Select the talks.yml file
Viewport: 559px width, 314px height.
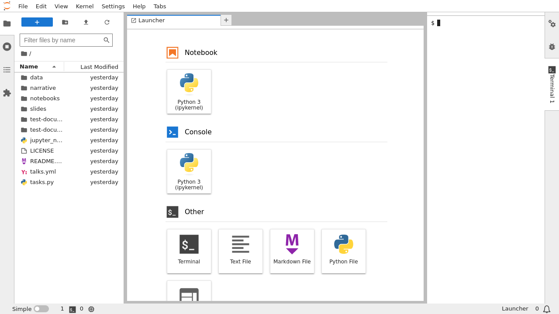click(69, 172)
